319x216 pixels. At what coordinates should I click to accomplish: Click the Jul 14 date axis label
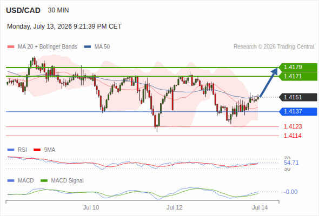(x=260, y=208)
